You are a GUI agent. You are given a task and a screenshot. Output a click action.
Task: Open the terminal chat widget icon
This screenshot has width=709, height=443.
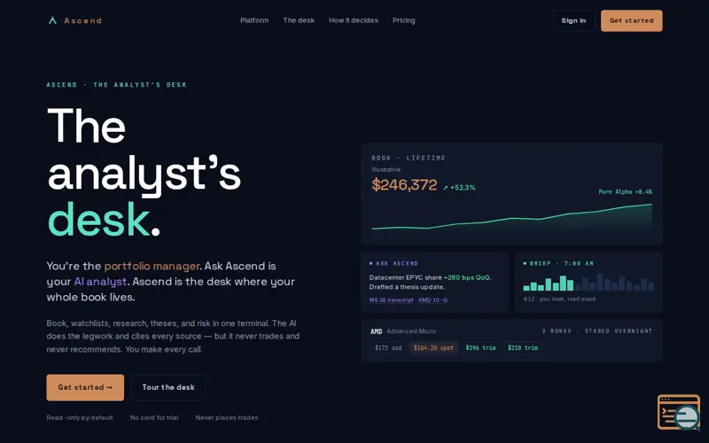[679, 412]
